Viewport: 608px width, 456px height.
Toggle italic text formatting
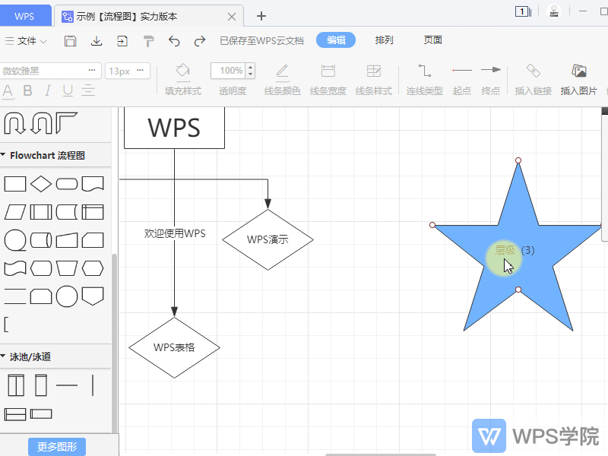[47, 90]
